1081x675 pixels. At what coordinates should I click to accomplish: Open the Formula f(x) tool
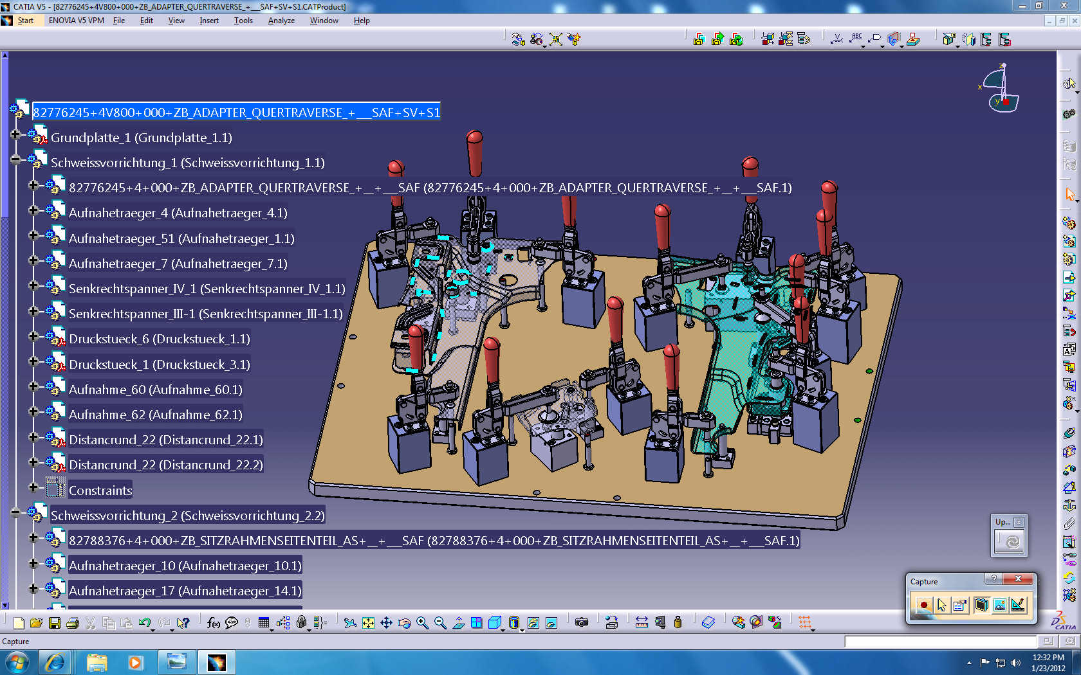(x=214, y=622)
